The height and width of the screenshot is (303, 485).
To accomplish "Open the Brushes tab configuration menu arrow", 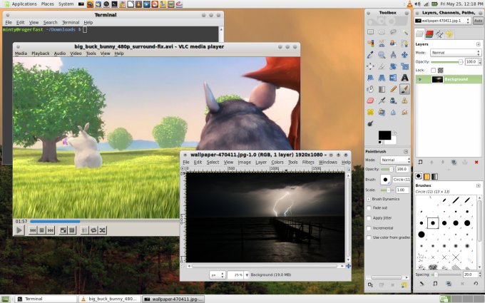I will pyautogui.click(x=478, y=185).
